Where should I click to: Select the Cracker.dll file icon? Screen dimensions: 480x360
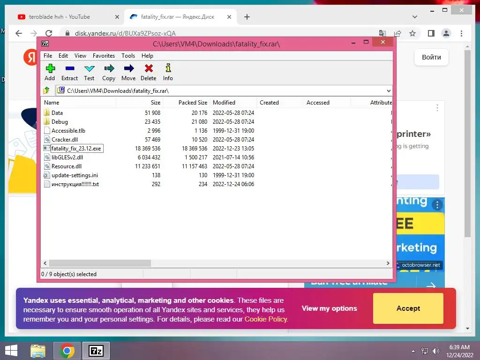46,139
